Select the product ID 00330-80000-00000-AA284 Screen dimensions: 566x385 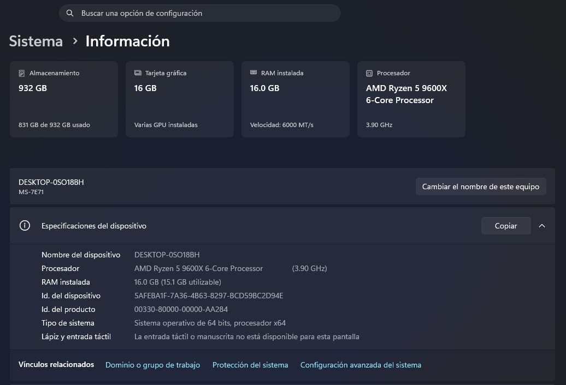(181, 309)
